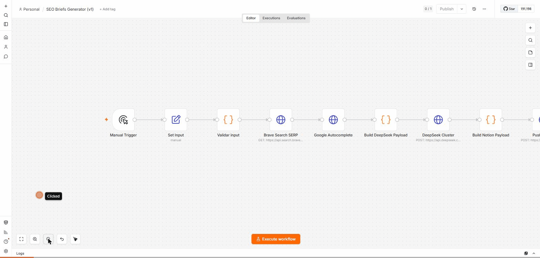Switch to the Editor tab
This screenshot has height=258, width=540.
tap(251, 18)
